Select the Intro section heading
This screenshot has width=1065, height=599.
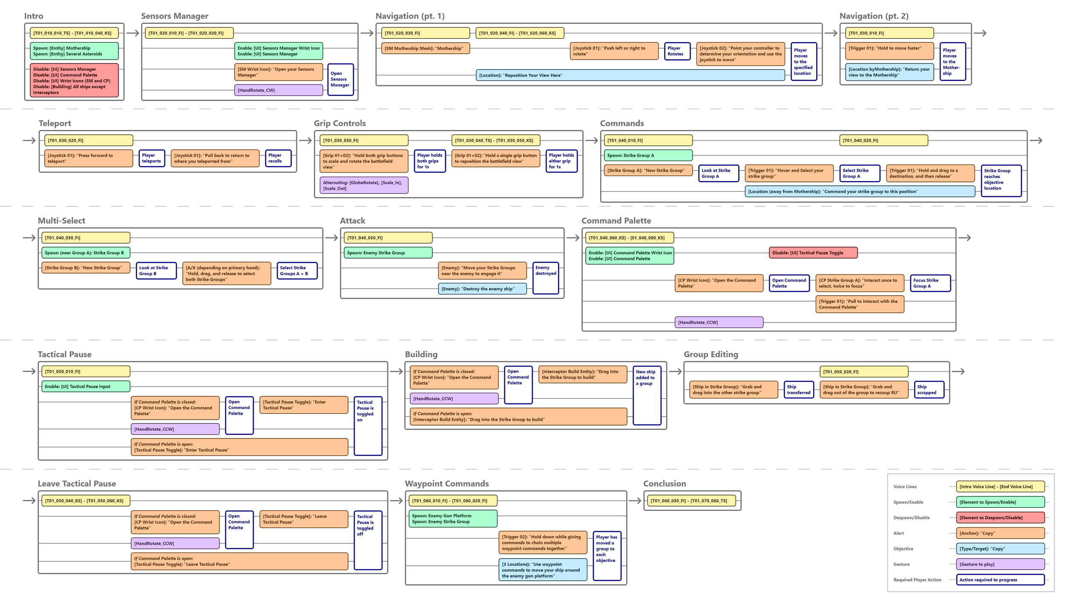34,16
